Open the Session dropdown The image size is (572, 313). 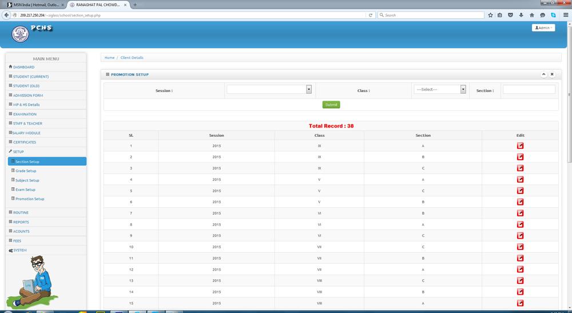269,89
